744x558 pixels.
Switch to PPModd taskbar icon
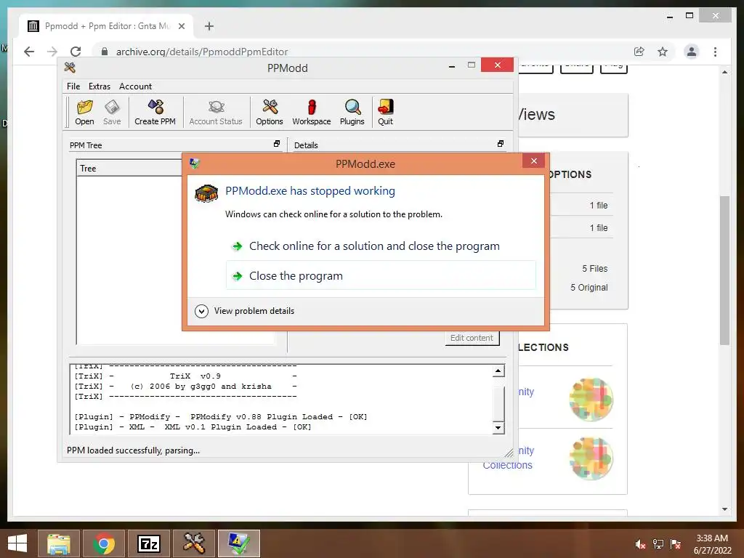point(193,543)
